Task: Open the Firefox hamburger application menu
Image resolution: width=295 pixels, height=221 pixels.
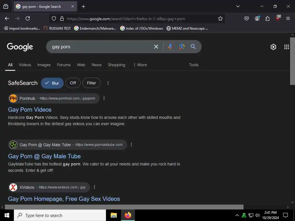Action: [288, 18]
